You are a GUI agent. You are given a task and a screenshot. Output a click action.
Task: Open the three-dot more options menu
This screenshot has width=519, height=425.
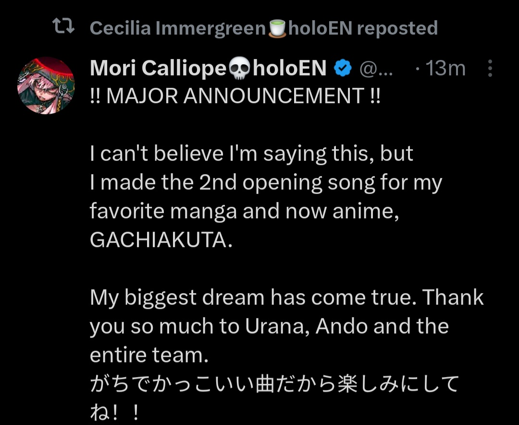coord(490,69)
